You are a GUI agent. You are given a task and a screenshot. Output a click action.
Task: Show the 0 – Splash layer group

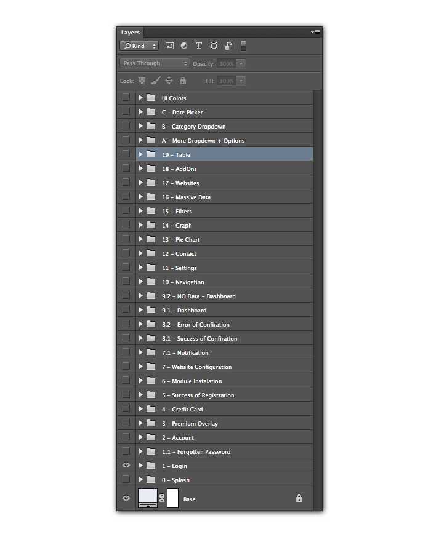click(x=126, y=480)
